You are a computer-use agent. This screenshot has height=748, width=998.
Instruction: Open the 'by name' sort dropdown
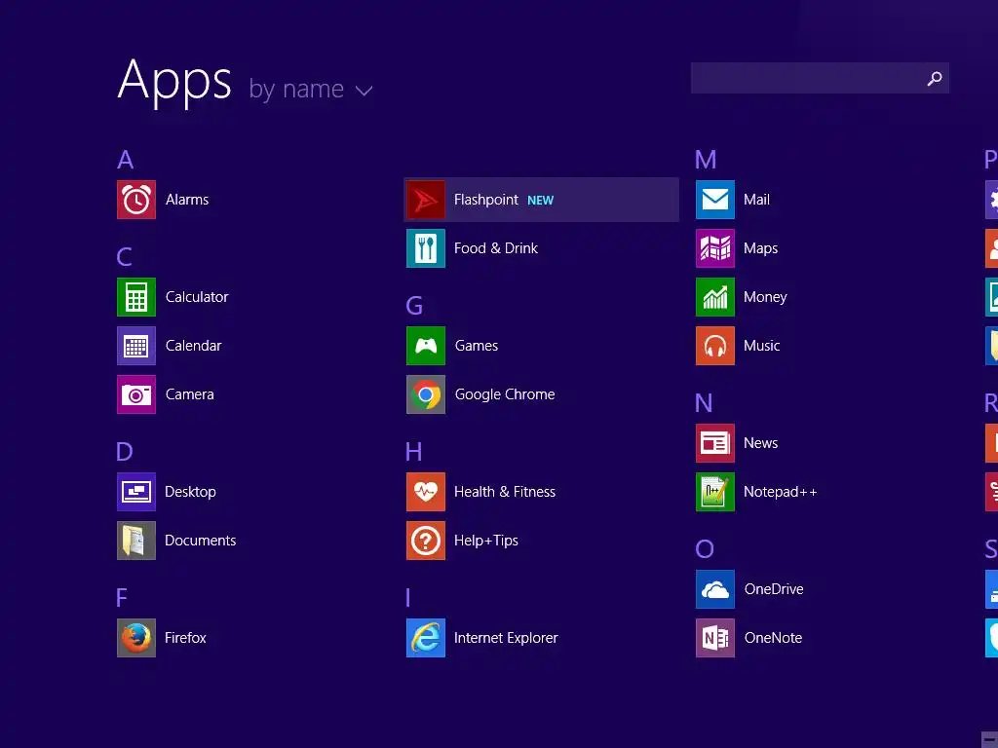coord(311,89)
